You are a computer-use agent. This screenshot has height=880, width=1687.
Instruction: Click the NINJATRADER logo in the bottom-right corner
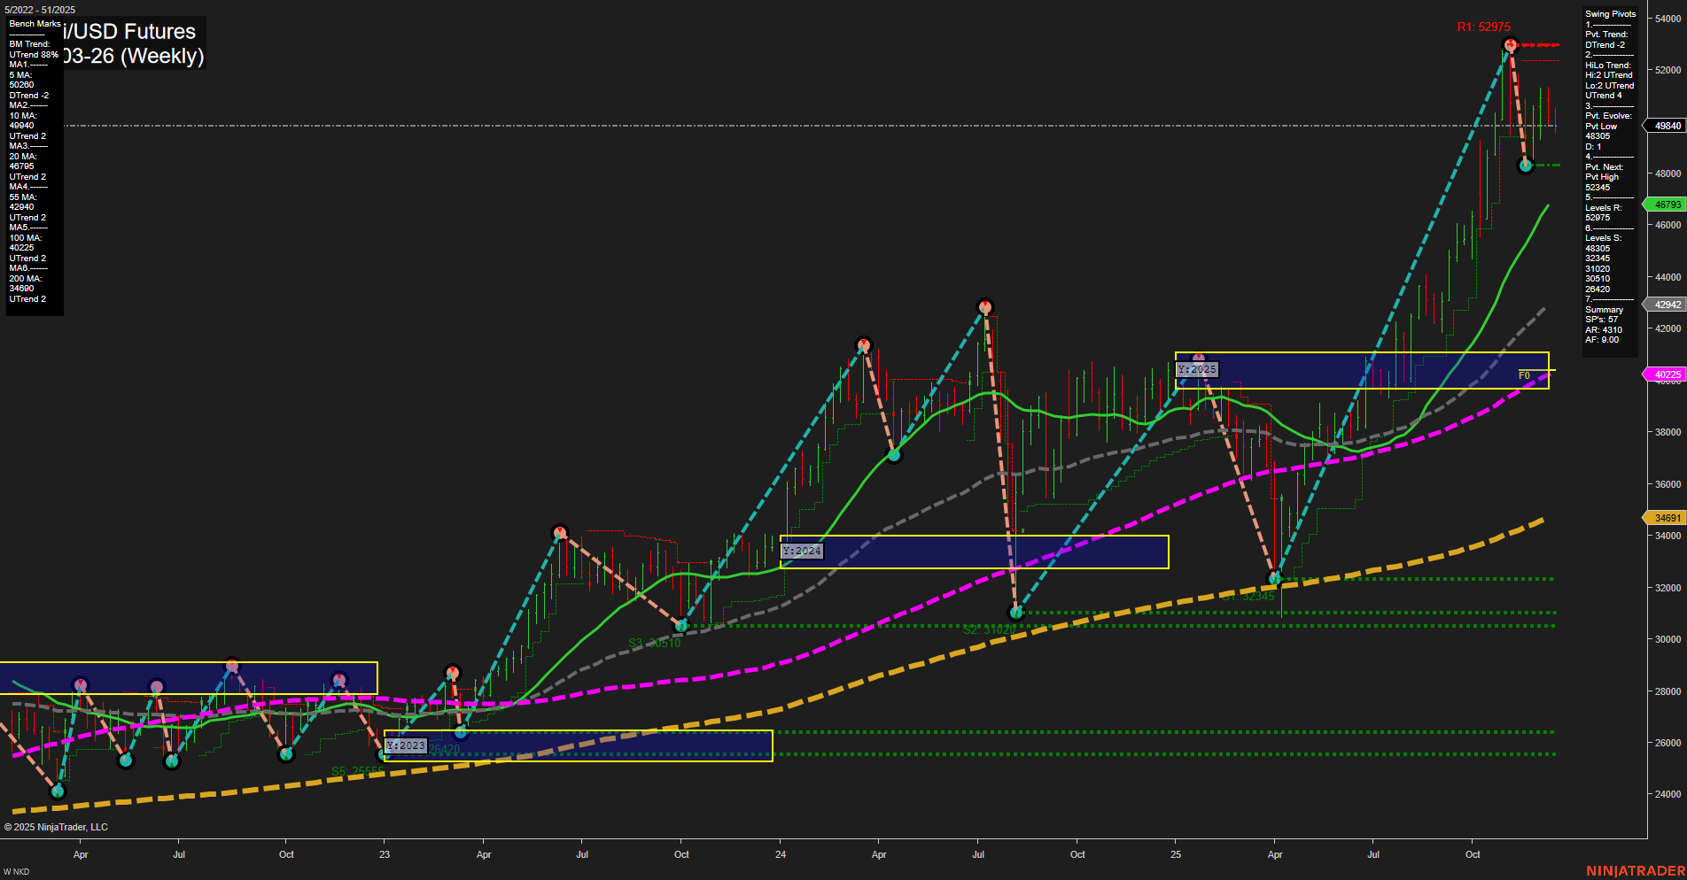pyautogui.click(x=1635, y=870)
